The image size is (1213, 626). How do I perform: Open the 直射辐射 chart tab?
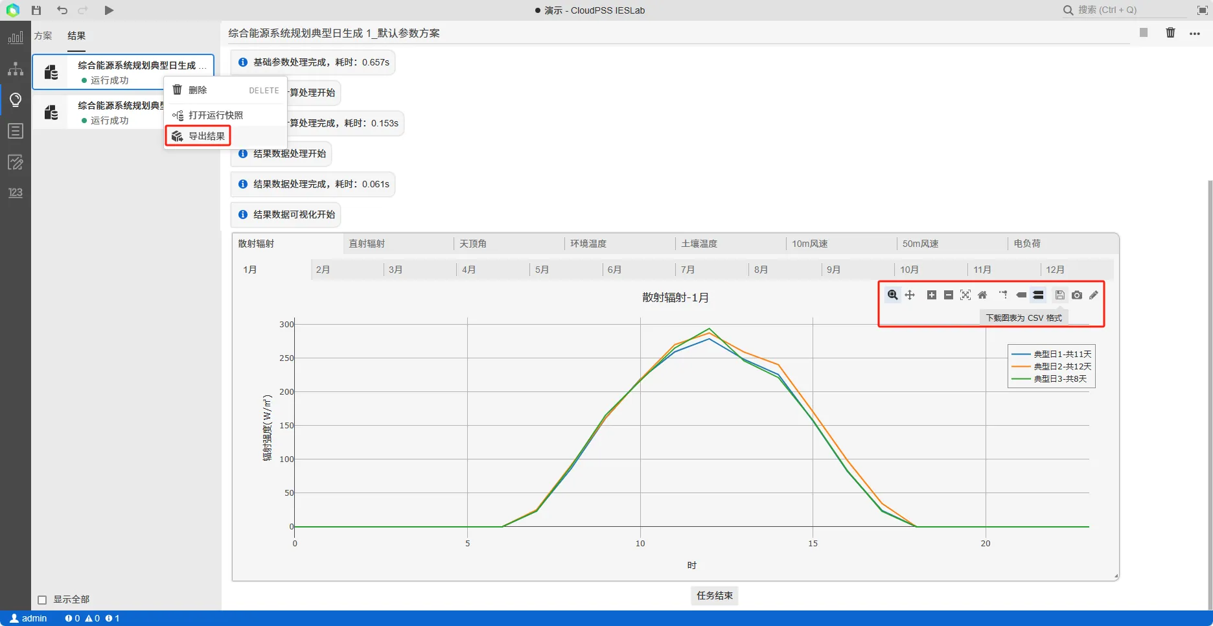pos(399,244)
